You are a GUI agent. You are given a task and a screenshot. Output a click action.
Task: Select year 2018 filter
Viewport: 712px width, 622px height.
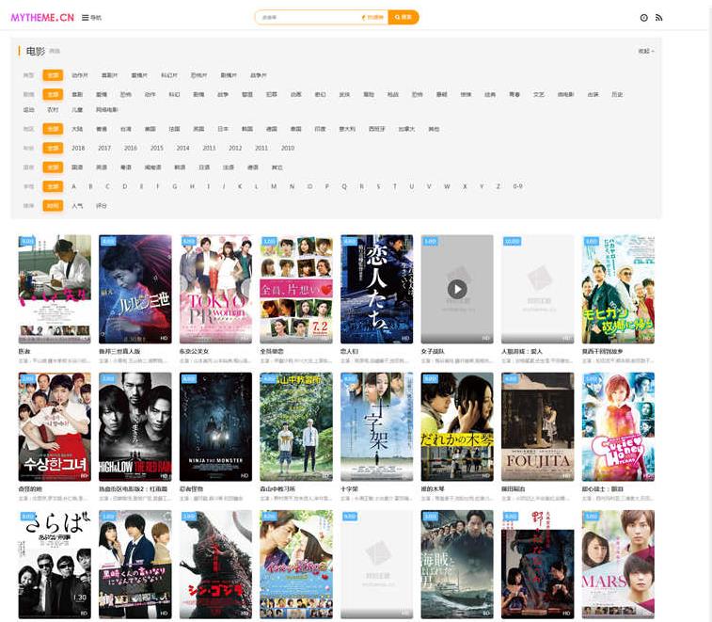click(78, 148)
